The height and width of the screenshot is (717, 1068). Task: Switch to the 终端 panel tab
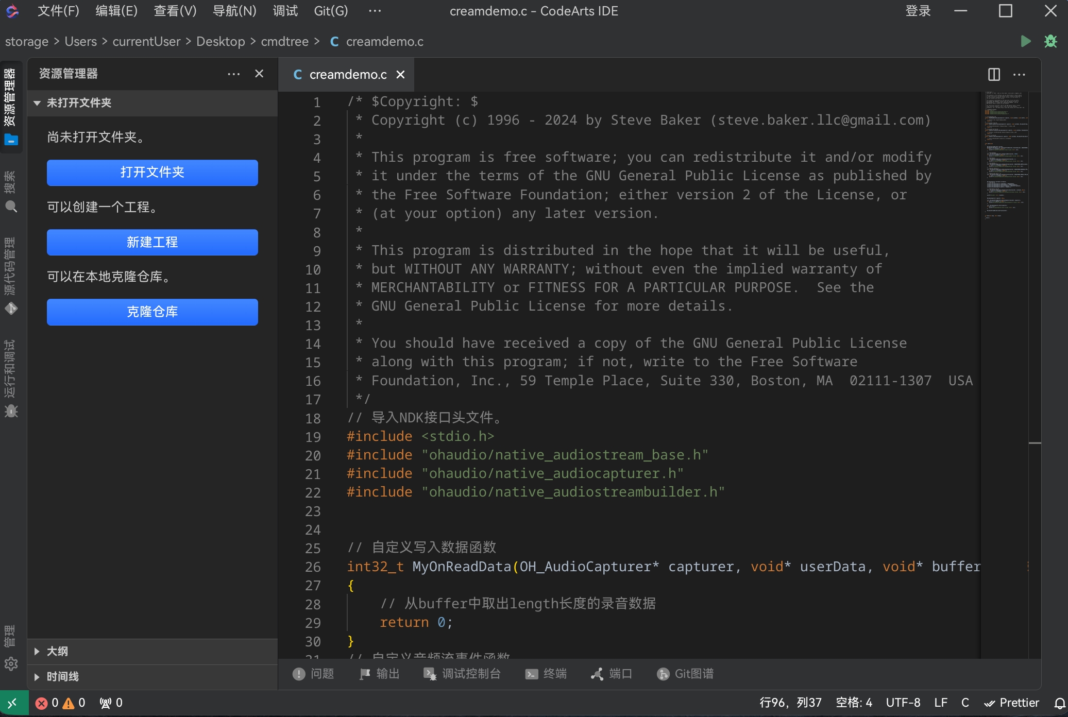tap(547, 674)
